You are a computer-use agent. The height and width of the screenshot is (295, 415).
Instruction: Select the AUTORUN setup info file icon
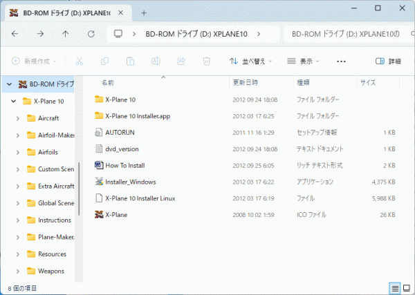[99, 133]
